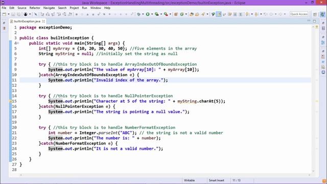Select the Java perspective button

coord(322,14)
